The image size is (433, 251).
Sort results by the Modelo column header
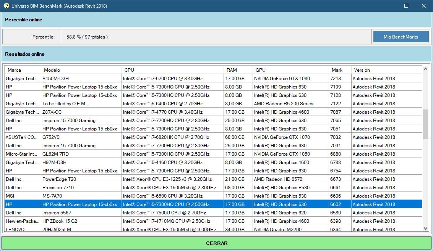pos(81,70)
